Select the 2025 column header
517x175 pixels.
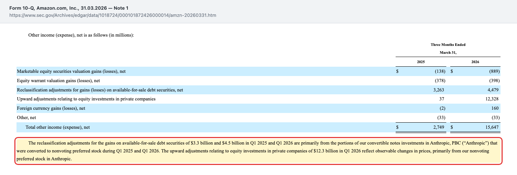421,62
